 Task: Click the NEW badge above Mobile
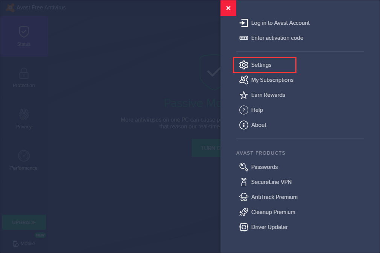click(40, 235)
